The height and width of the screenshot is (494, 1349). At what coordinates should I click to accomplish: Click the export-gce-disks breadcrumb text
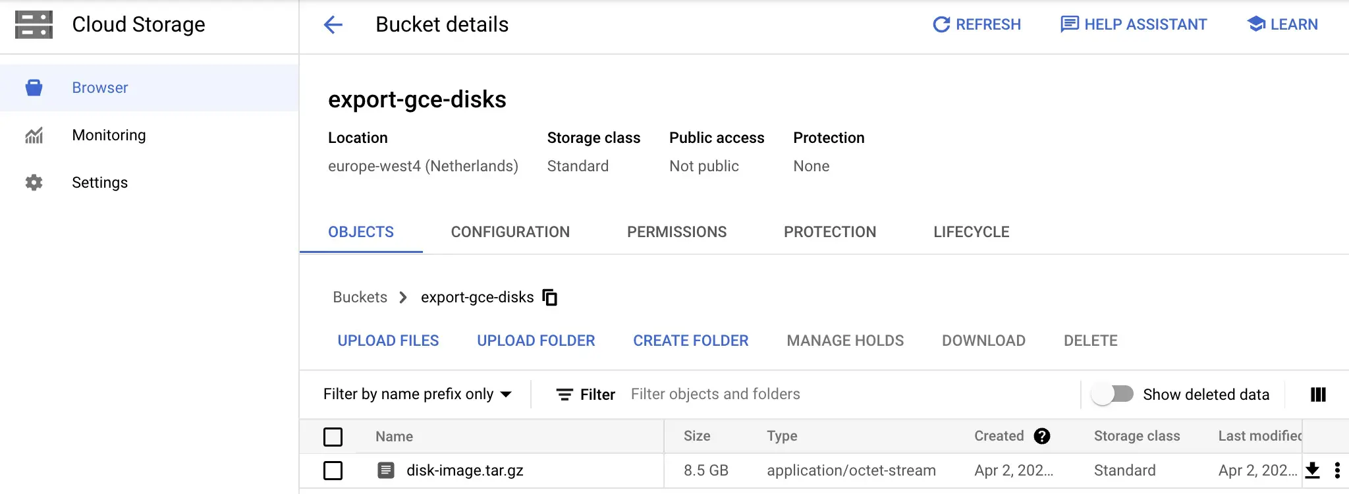click(x=478, y=297)
